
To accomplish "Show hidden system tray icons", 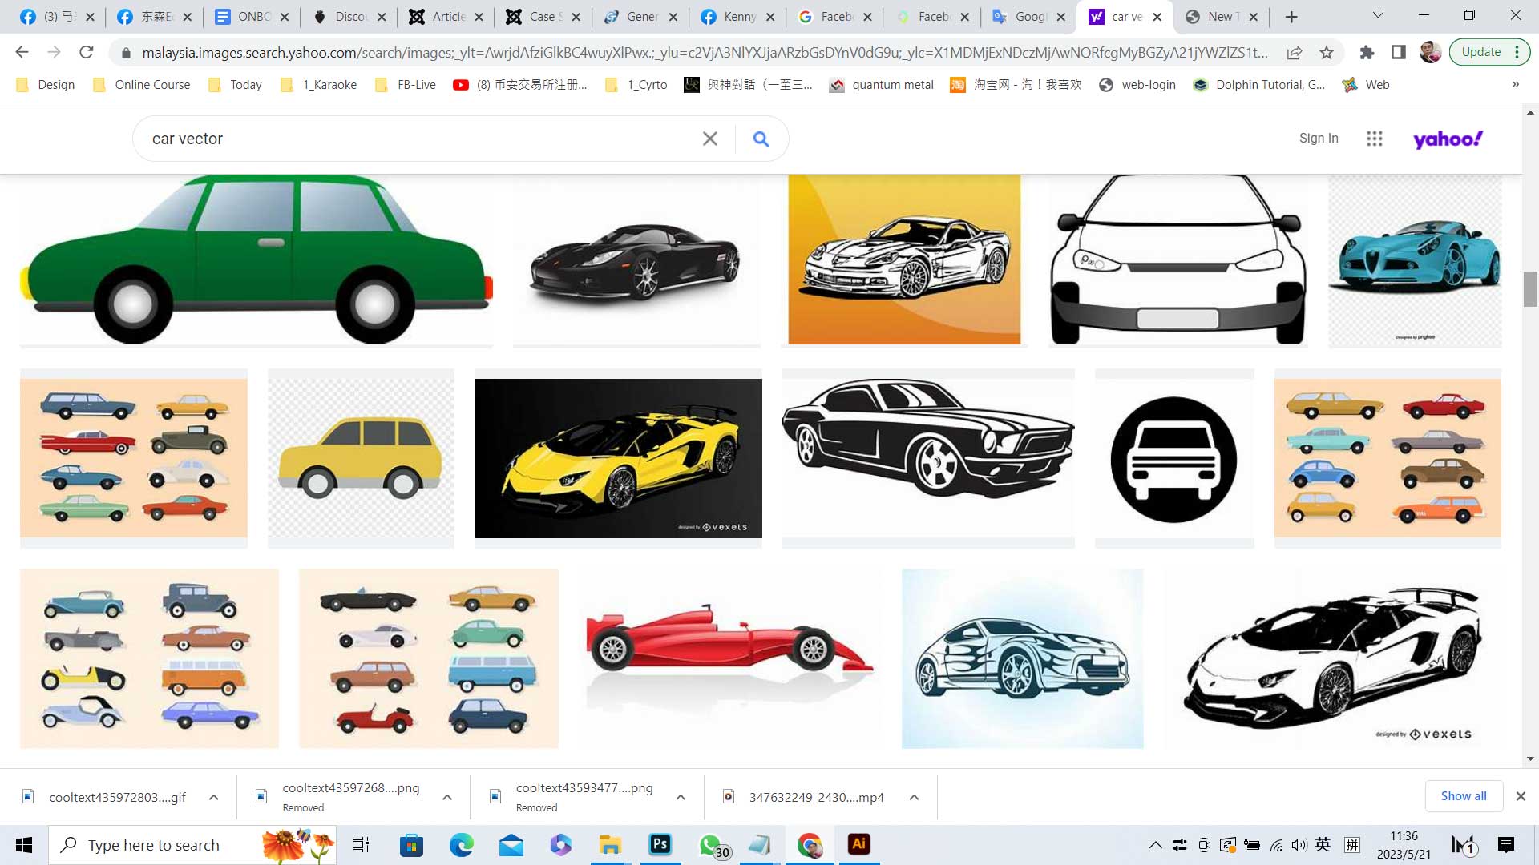I will click(x=1155, y=844).
